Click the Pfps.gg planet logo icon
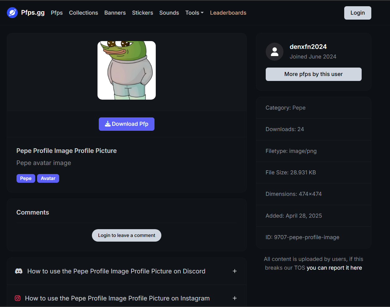This screenshot has width=390, height=307. (12, 13)
